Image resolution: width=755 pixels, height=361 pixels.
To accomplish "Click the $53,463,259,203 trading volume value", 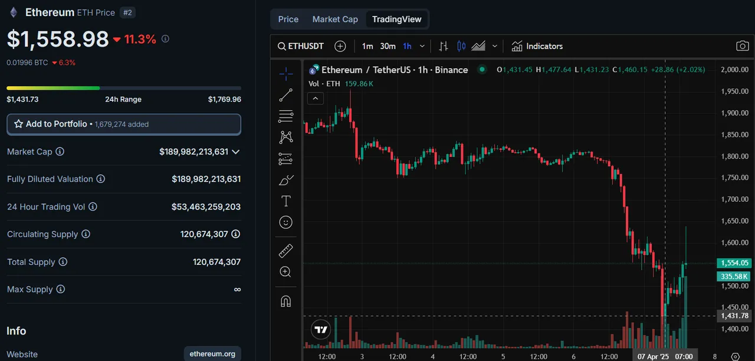I will pos(206,206).
